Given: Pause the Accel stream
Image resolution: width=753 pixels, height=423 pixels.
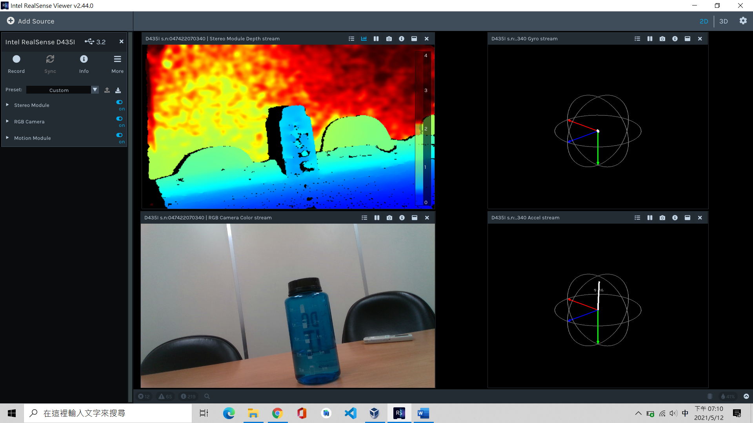Looking at the screenshot, I should pos(650,217).
